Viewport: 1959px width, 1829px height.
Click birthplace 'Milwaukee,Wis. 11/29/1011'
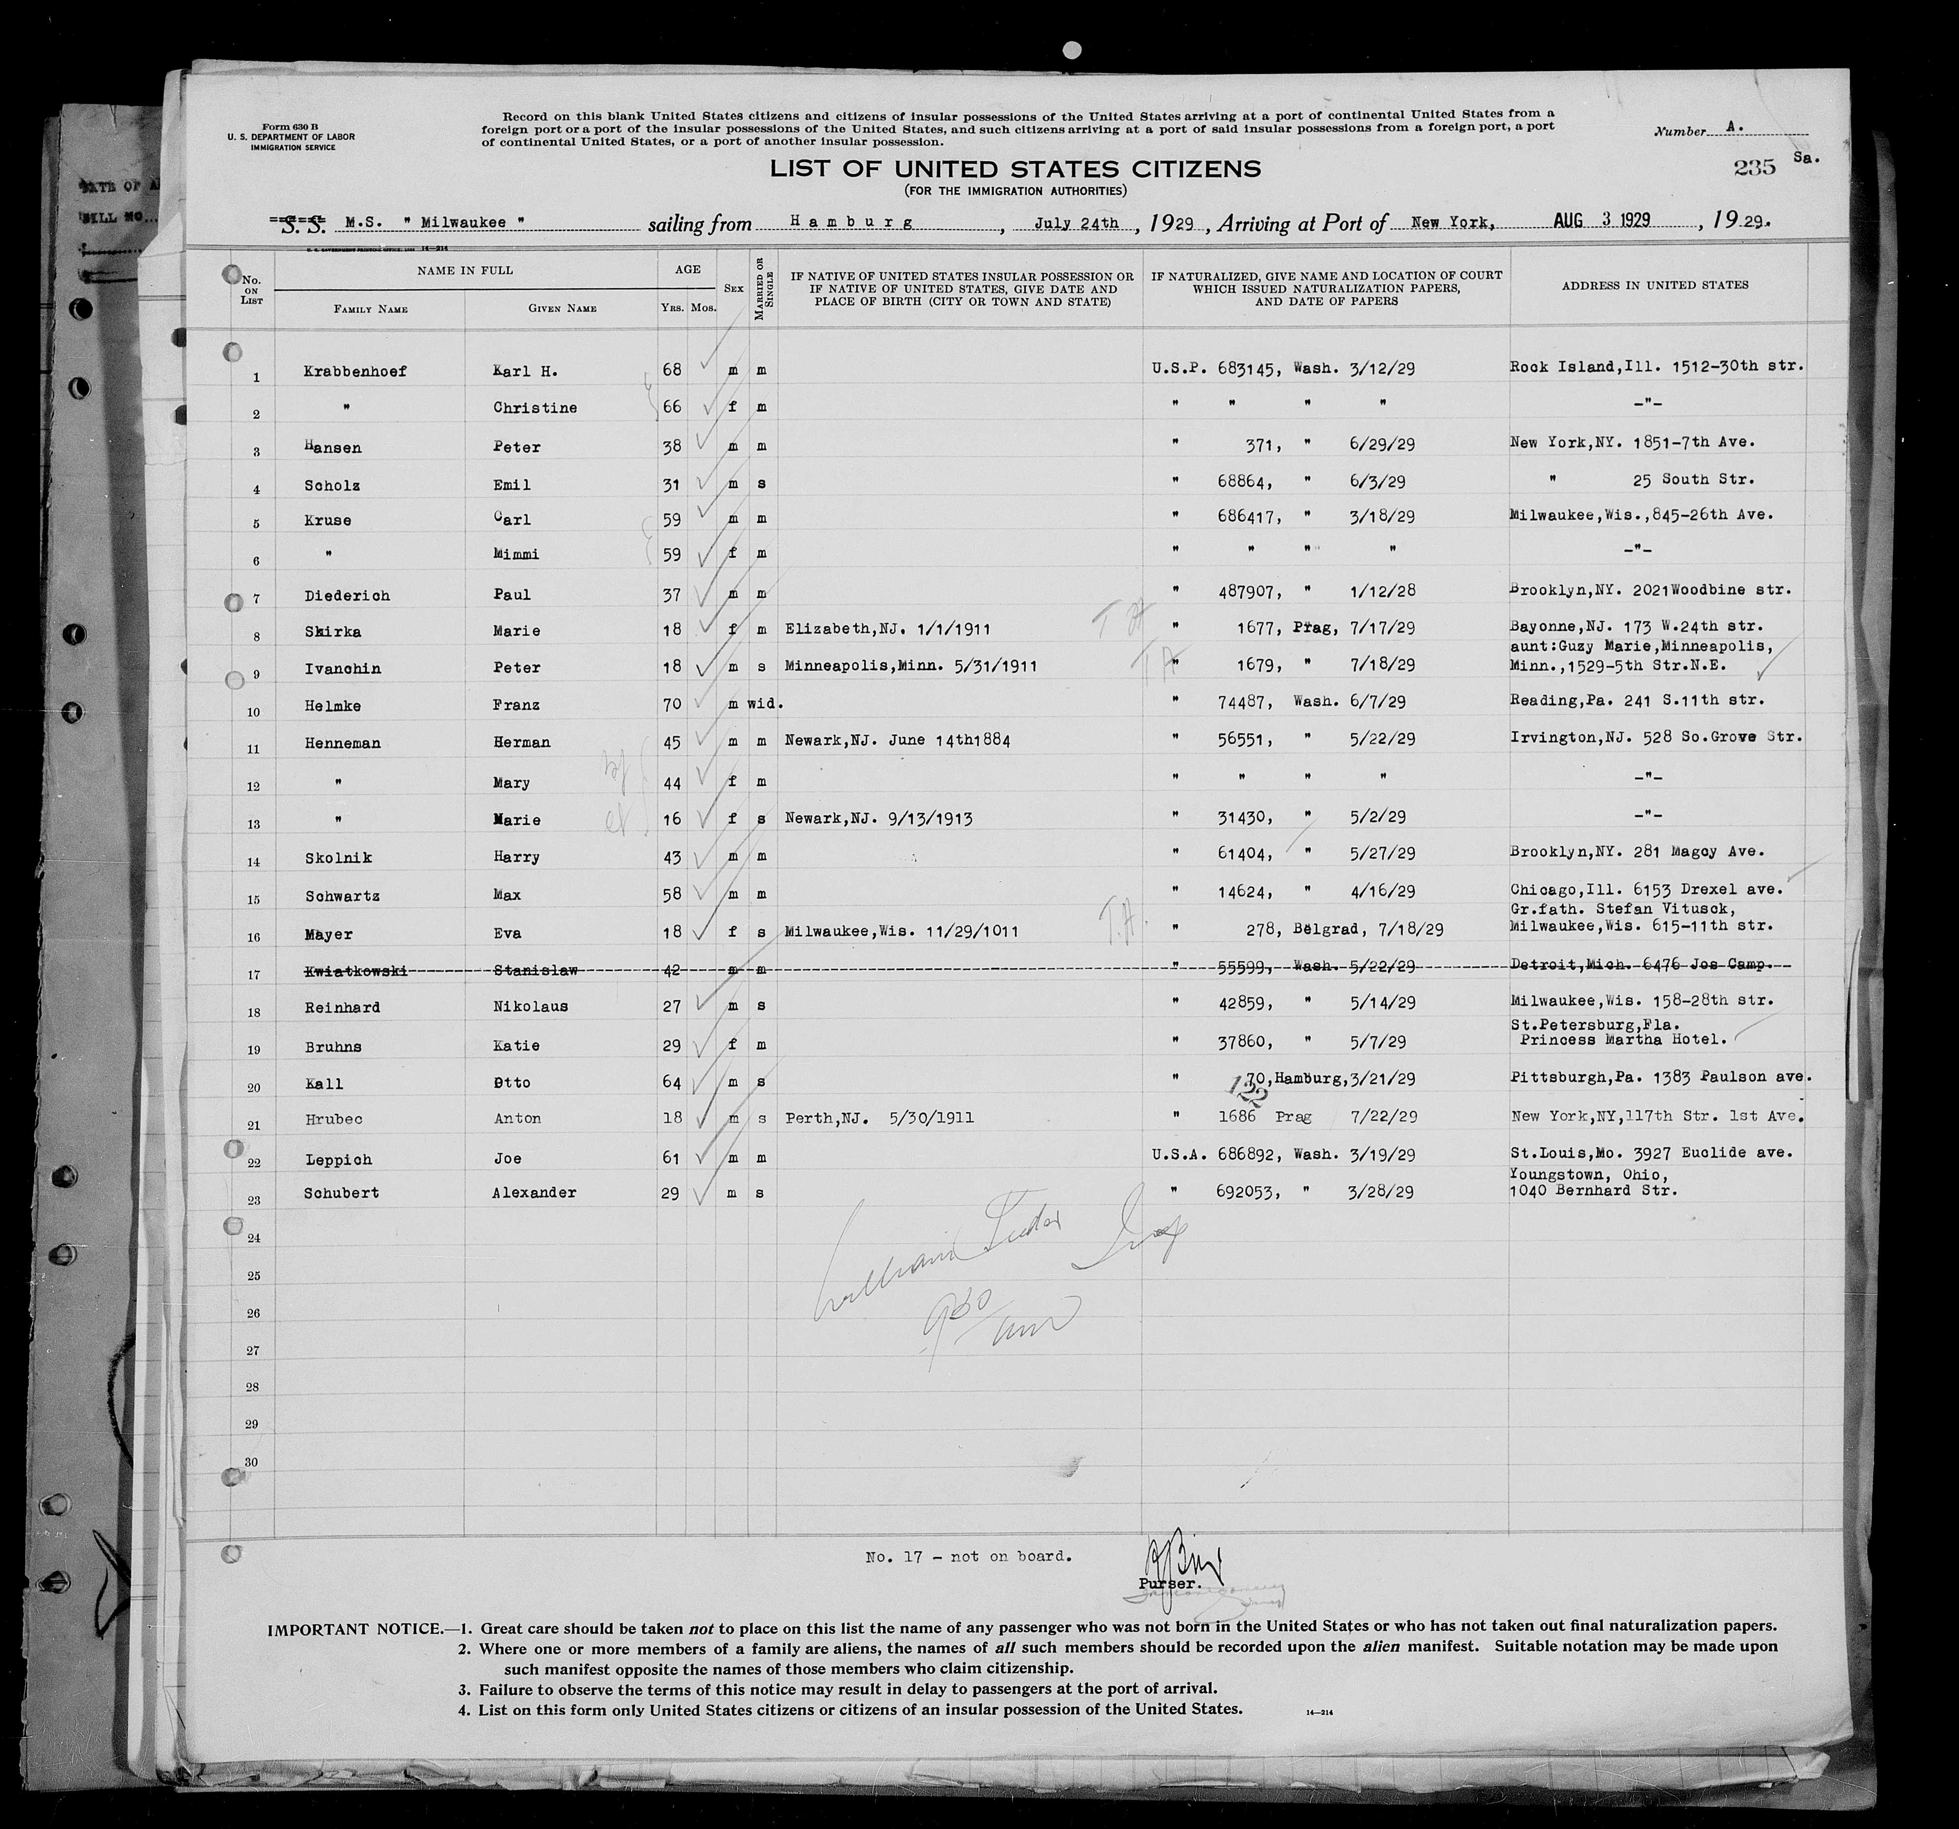[x=902, y=931]
